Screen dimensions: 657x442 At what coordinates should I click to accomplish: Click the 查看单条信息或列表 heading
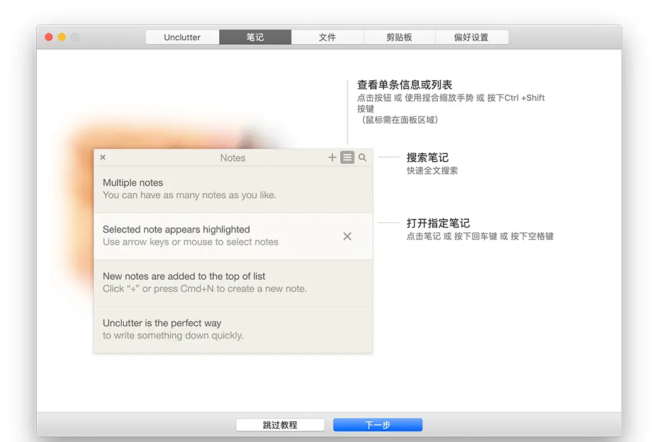(x=404, y=85)
